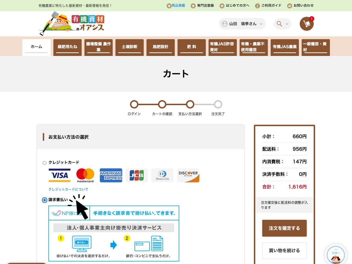Open the 圃場整備 農作業 menu
Viewport: 352px width, 264px height.
click(98, 47)
